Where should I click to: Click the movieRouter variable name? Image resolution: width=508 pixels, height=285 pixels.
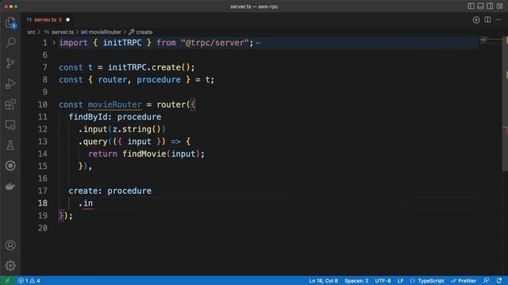pos(114,104)
